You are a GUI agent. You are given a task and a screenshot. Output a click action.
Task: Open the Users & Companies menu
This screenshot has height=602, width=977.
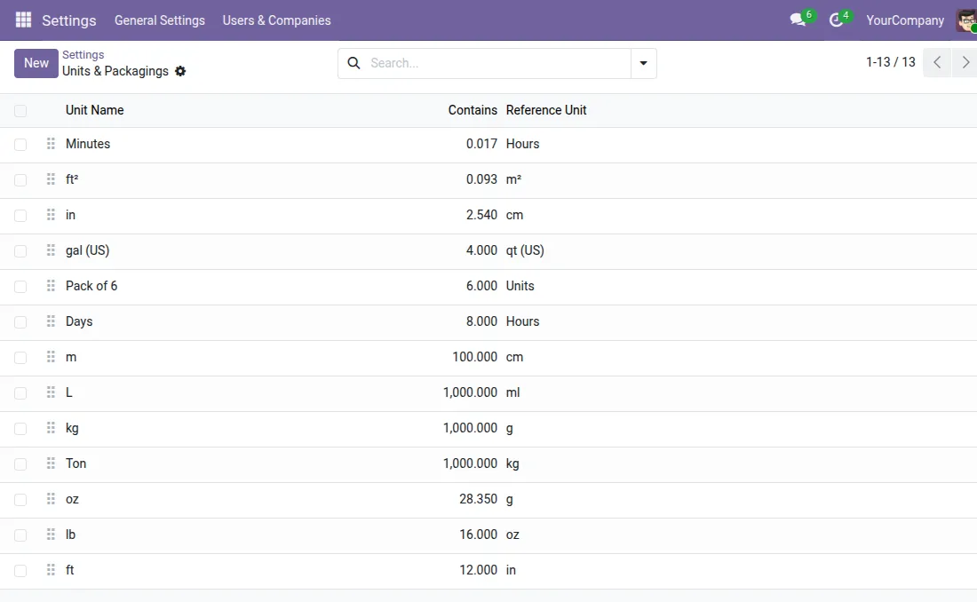coord(276,20)
